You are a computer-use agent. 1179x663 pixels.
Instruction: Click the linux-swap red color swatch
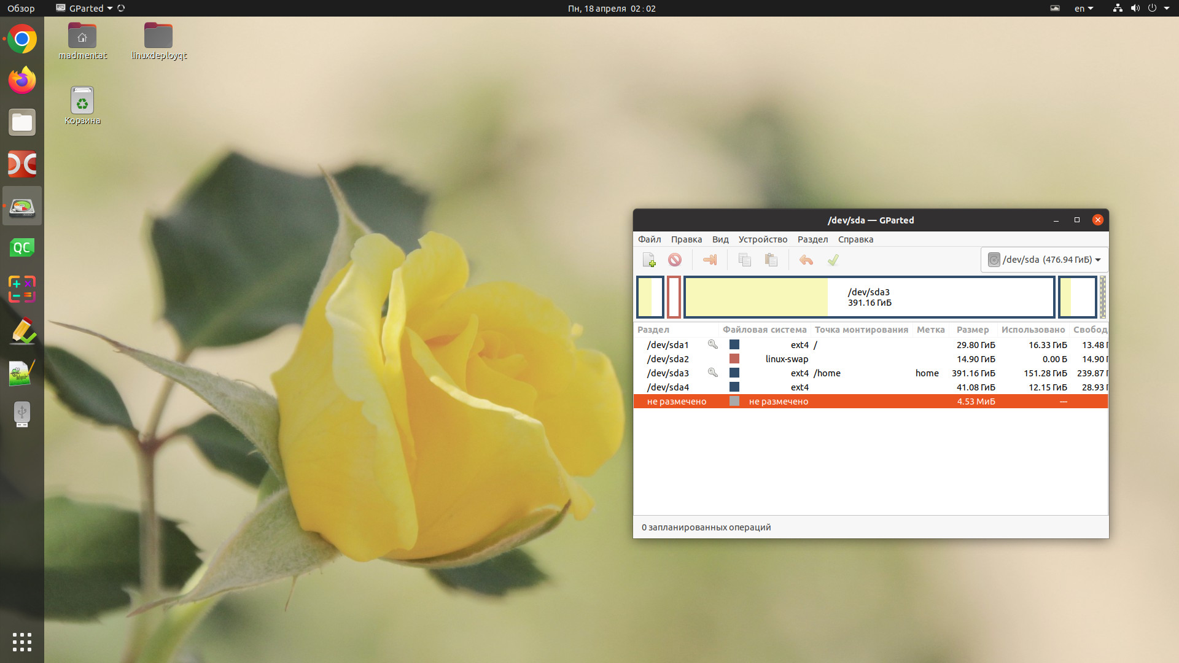point(734,359)
